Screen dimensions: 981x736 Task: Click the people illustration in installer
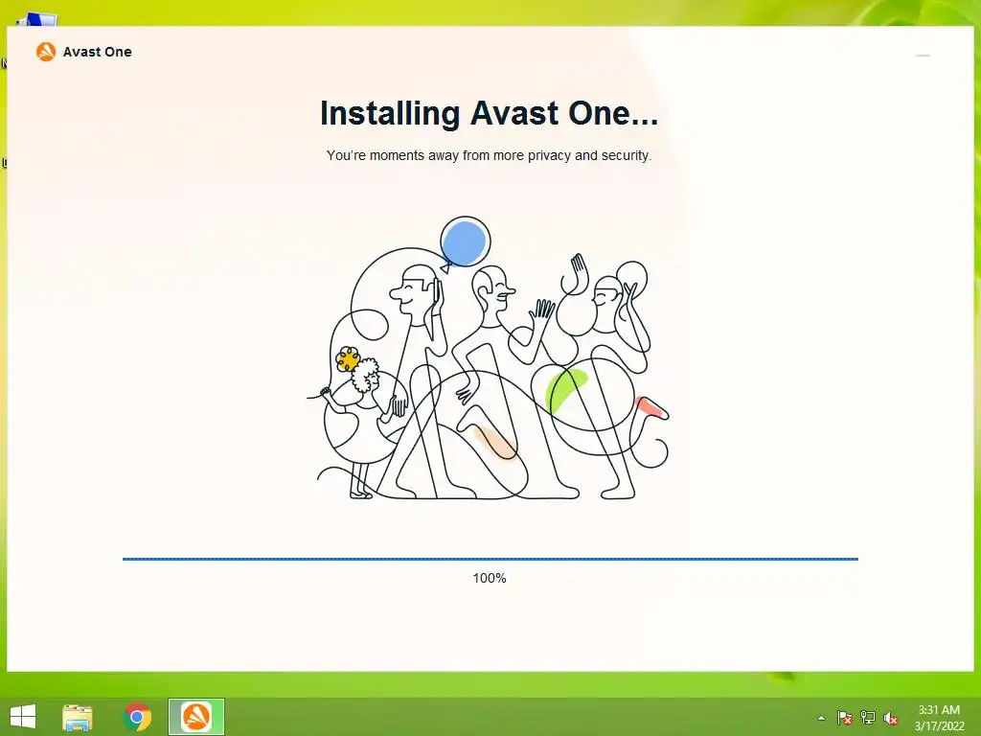pyautogui.click(x=488, y=358)
